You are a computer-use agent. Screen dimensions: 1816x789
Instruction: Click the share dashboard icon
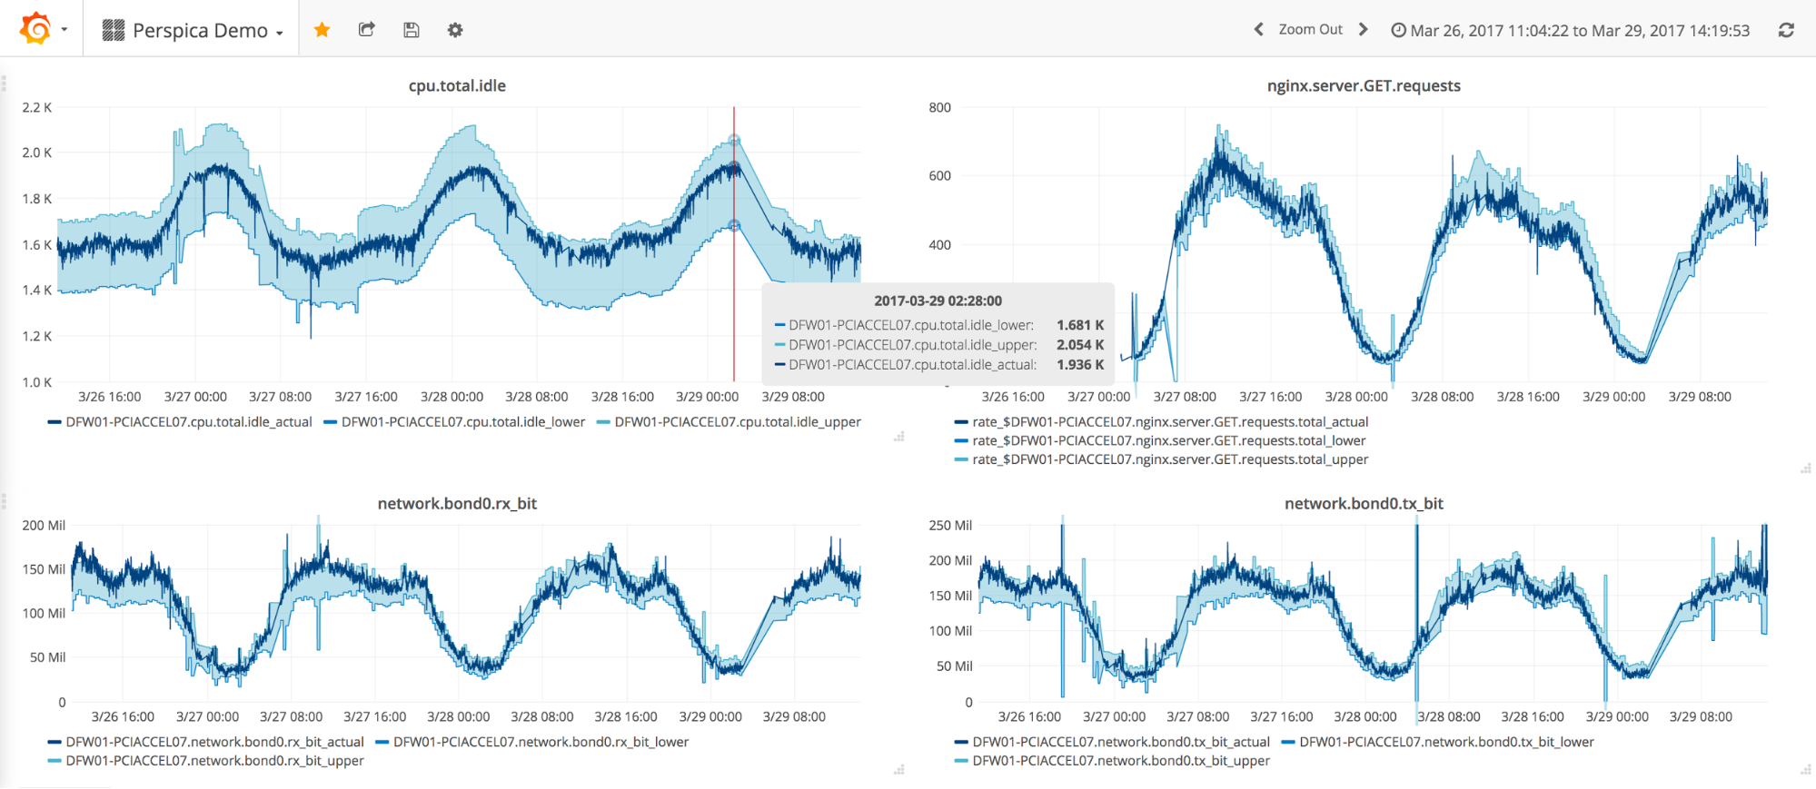click(366, 30)
